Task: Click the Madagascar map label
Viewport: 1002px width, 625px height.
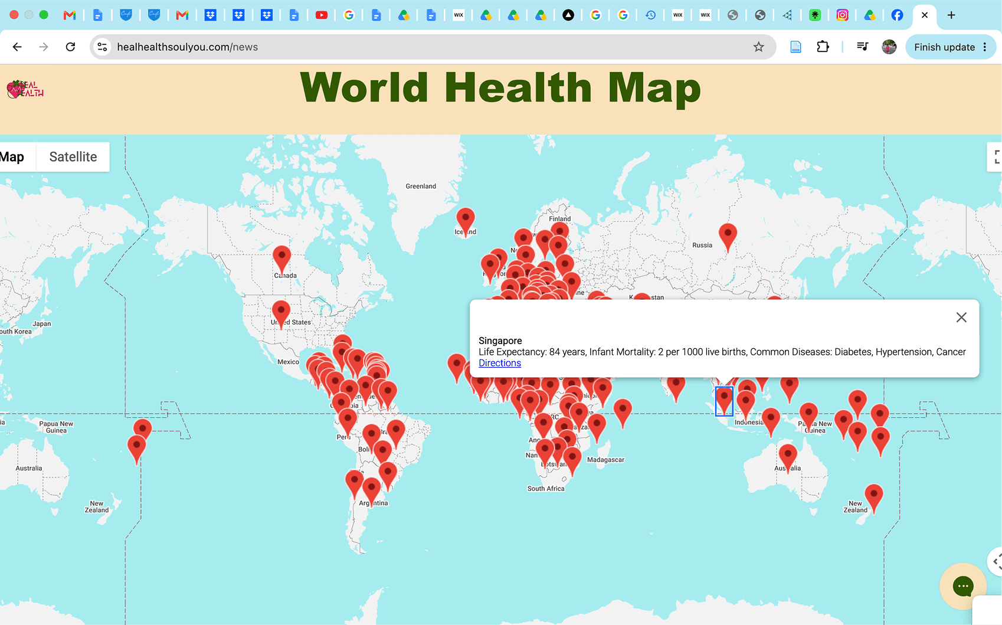Action: pyautogui.click(x=605, y=460)
